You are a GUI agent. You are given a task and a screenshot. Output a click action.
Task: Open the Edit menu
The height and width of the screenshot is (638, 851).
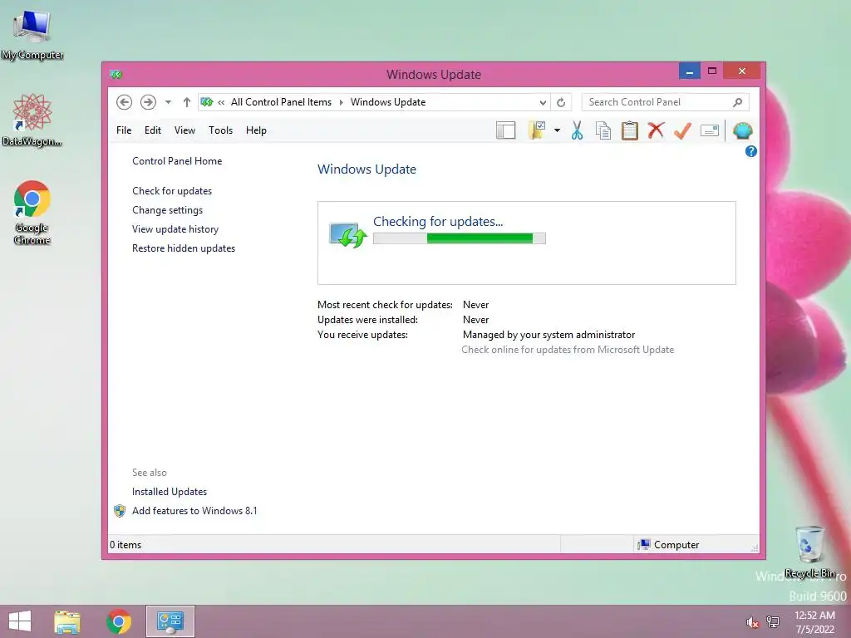153,130
